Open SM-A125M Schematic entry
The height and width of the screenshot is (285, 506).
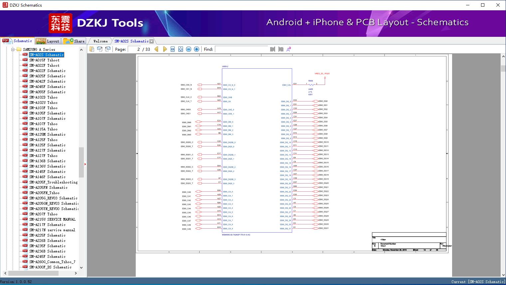pos(47,134)
